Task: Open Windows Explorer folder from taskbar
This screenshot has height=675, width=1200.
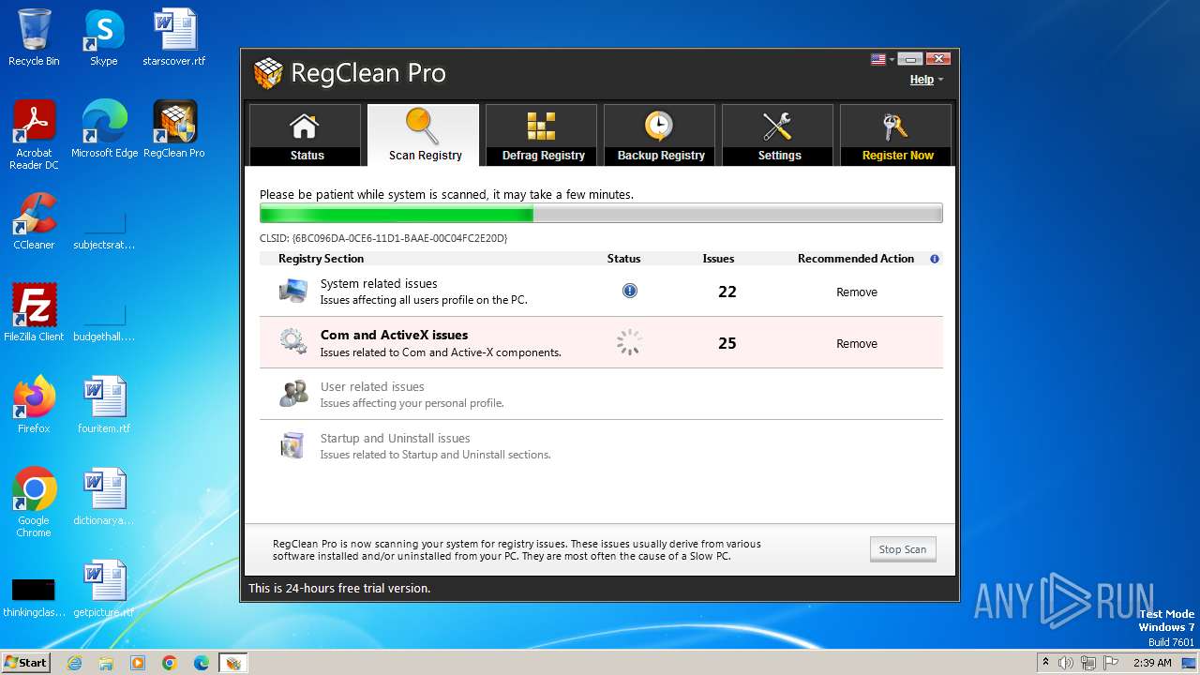Action: [106, 663]
